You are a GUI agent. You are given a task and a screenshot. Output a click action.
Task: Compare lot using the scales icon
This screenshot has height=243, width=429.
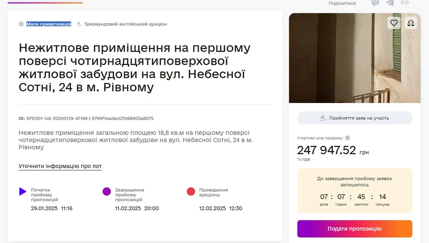[x=411, y=23]
